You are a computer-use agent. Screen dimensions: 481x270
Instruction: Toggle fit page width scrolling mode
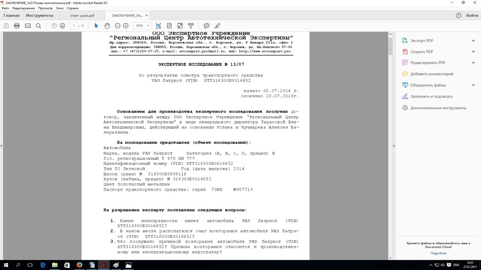click(158, 26)
